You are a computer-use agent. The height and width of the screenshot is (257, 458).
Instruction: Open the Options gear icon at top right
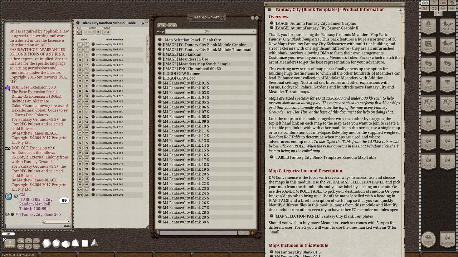coord(443,9)
